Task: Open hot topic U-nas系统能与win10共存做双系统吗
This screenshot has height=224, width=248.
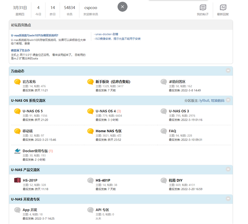Action: [x=34, y=36]
